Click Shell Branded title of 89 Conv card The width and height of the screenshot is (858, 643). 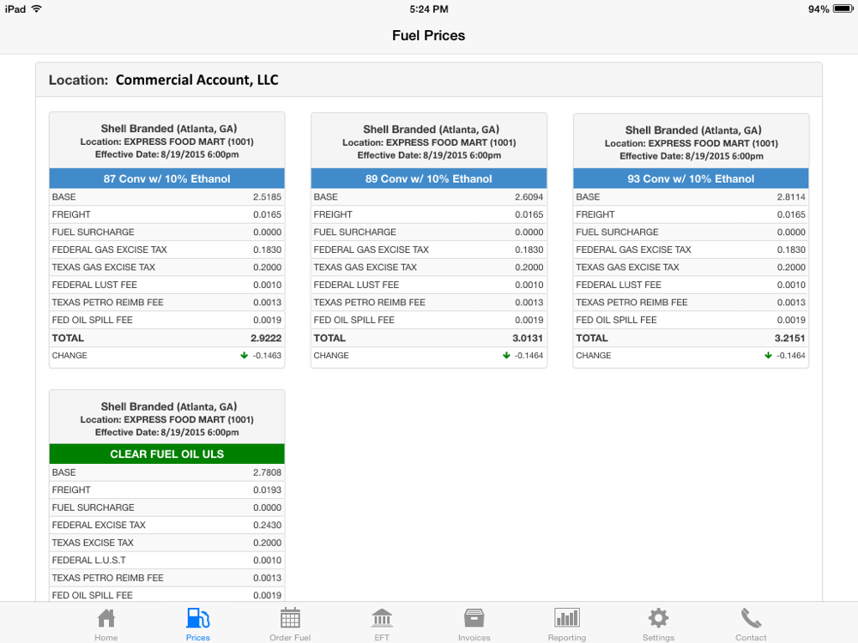click(432, 129)
